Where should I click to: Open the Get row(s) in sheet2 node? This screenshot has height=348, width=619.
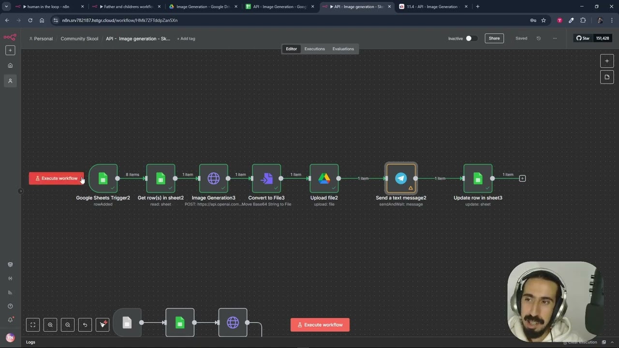[x=161, y=178]
